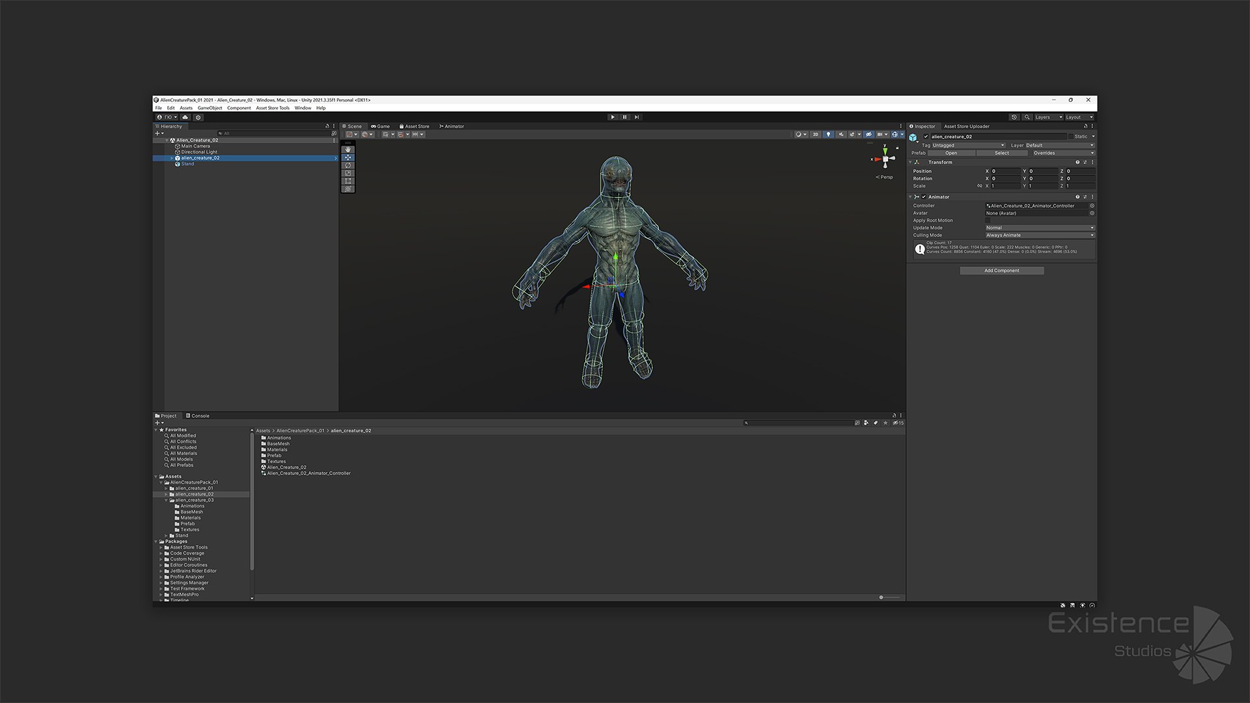Select the Rect transform tool
The height and width of the screenshot is (703, 1250).
(x=348, y=181)
